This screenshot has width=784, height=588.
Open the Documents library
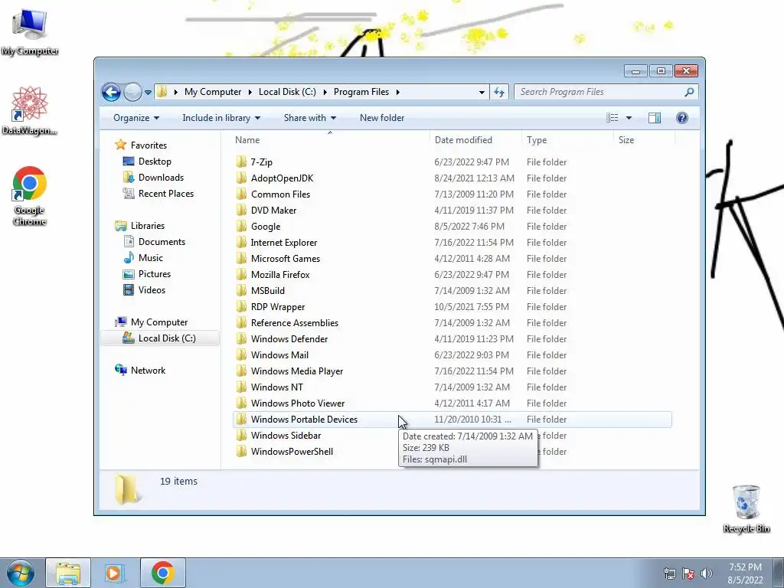point(162,242)
